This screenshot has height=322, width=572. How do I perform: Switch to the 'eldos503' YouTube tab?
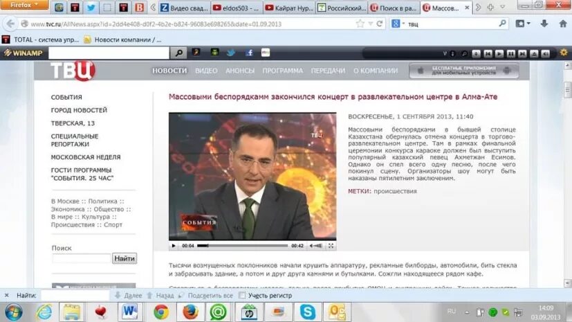point(236,8)
